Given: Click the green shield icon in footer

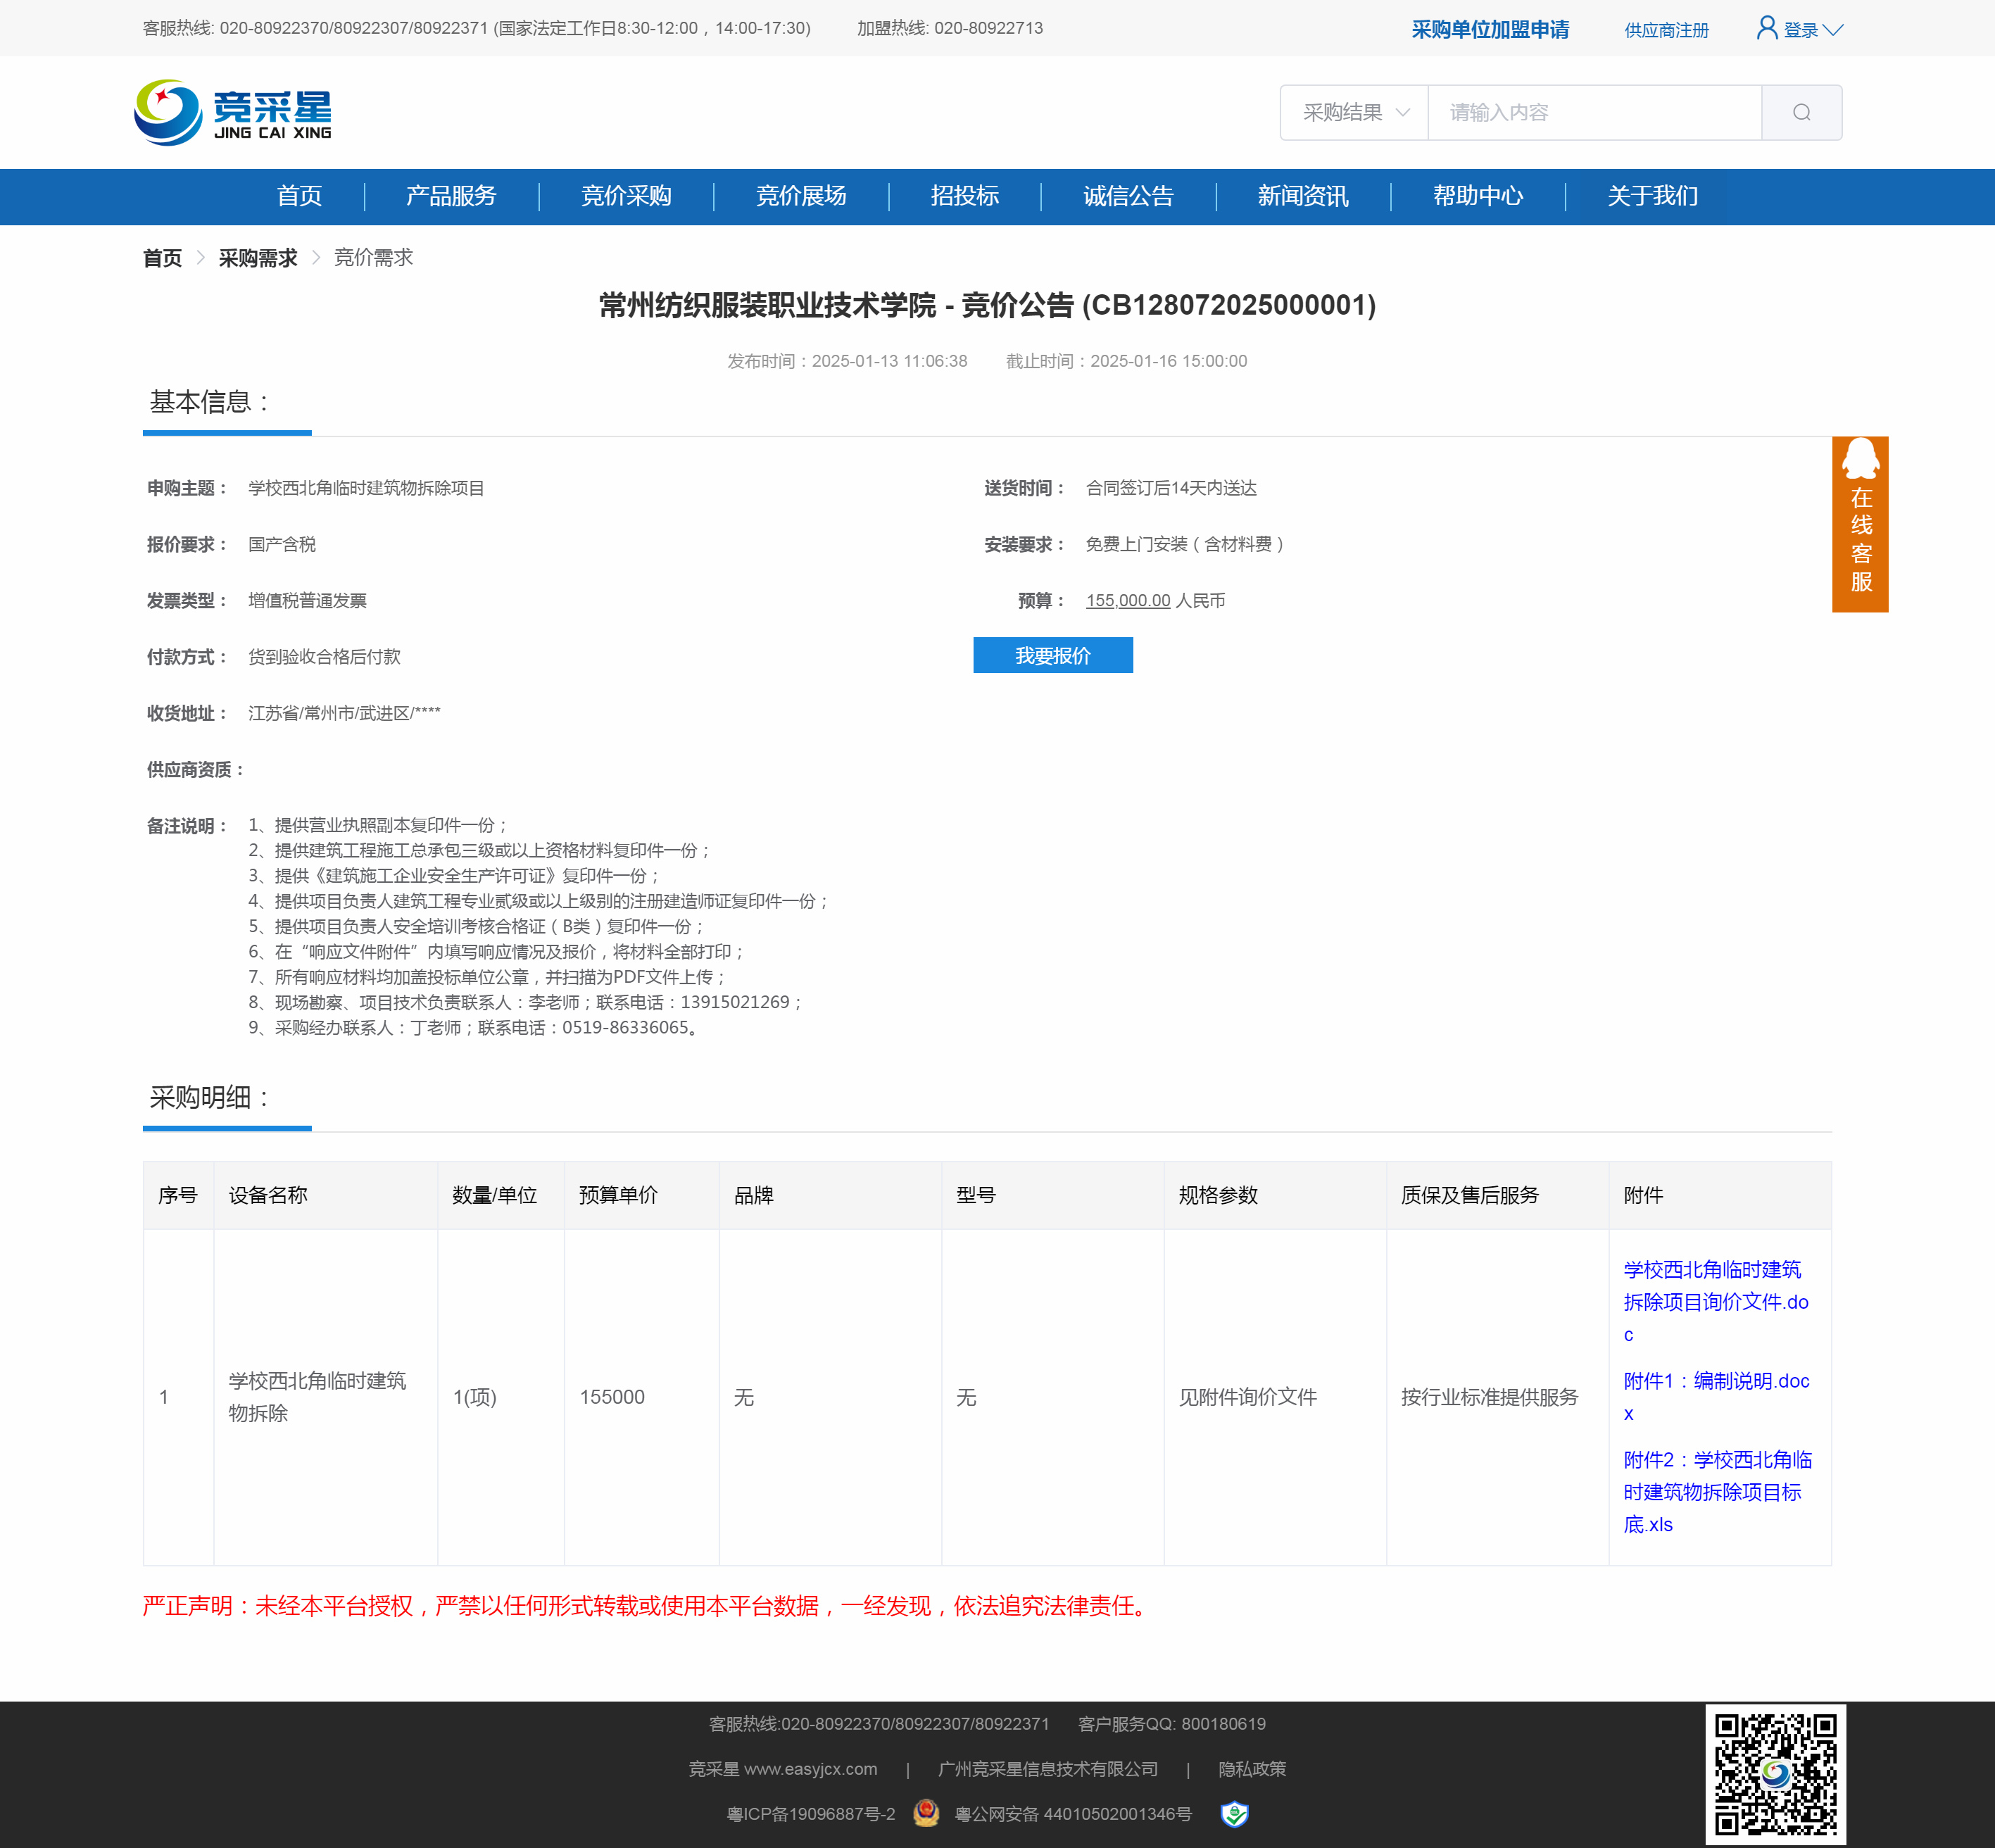Looking at the screenshot, I should (x=1235, y=1813).
